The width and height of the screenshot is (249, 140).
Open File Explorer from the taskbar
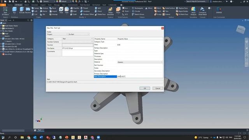[x=22, y=137]
